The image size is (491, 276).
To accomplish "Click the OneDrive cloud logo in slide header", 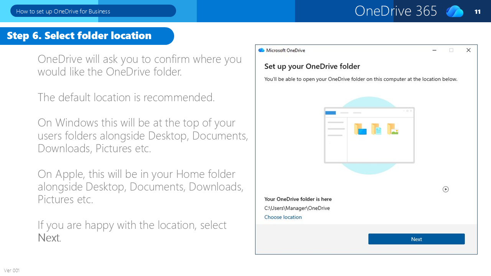I will coord(455,11).
